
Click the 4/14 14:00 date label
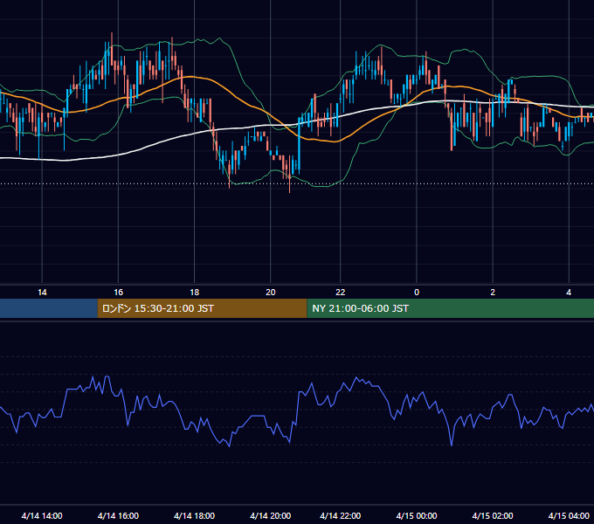tap(42, 515)
